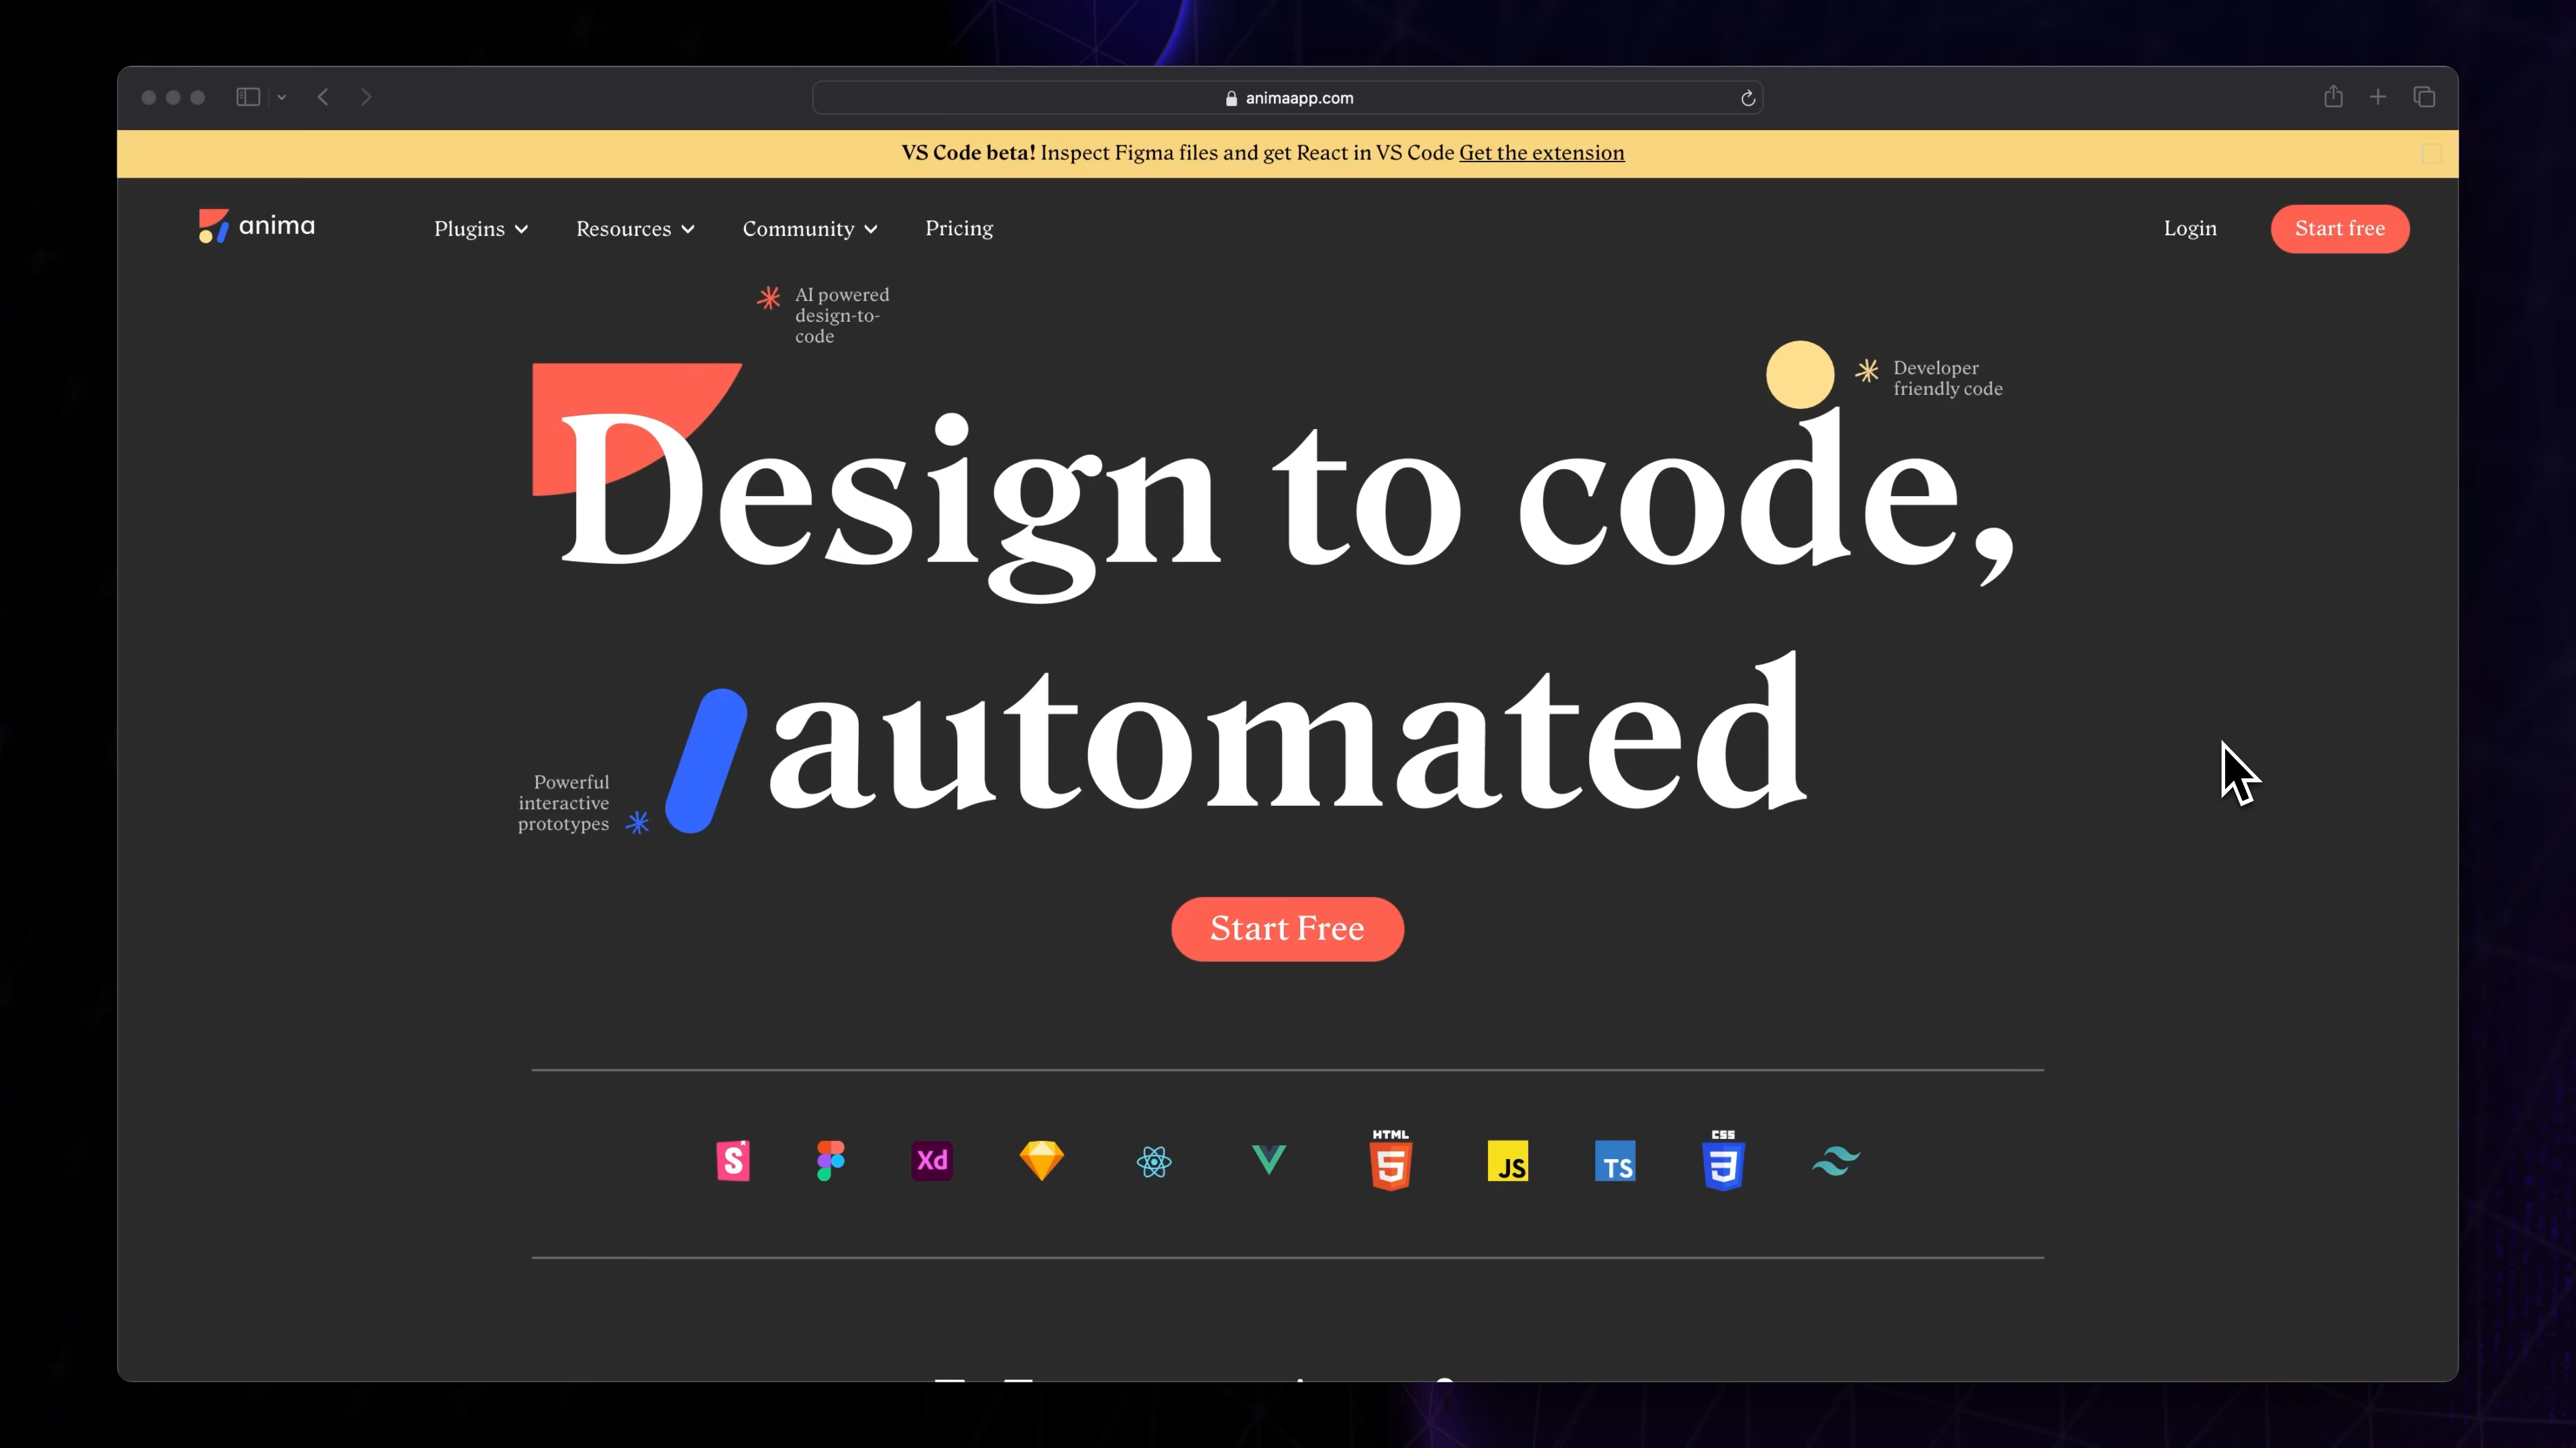Click the browser share icon

pos(2334,97)
